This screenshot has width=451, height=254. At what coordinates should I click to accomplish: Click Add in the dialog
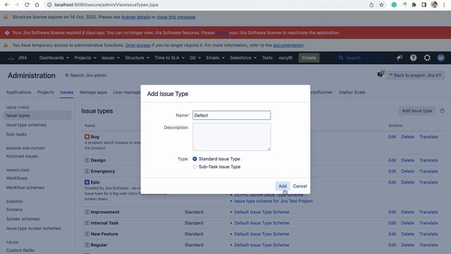coord(283,186)
